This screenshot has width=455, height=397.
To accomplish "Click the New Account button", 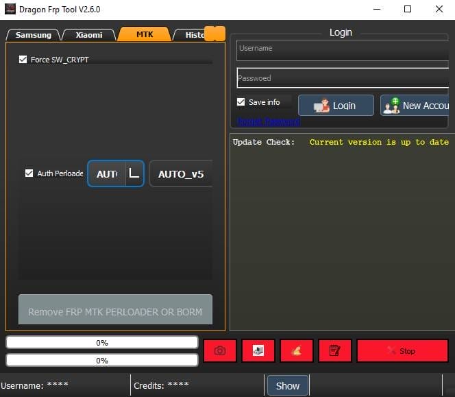I will coord(415,106).
